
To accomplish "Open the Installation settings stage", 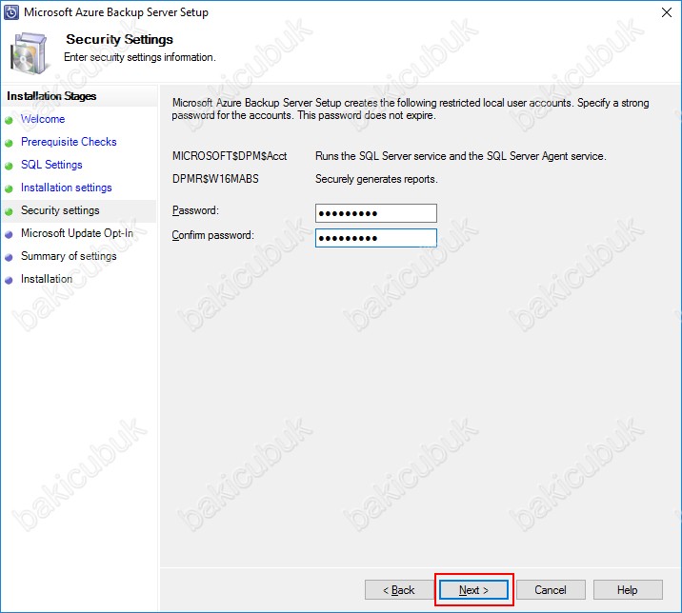I will click(x=66, y=188).
